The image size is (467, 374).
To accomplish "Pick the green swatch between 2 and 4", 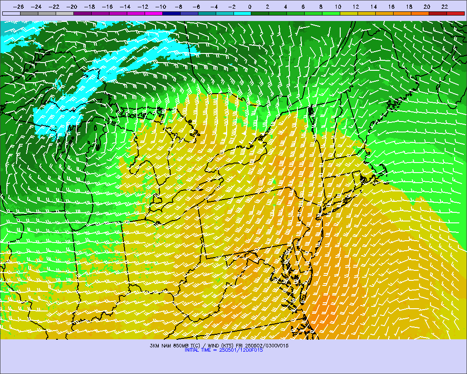I will [x=278, y=13].
